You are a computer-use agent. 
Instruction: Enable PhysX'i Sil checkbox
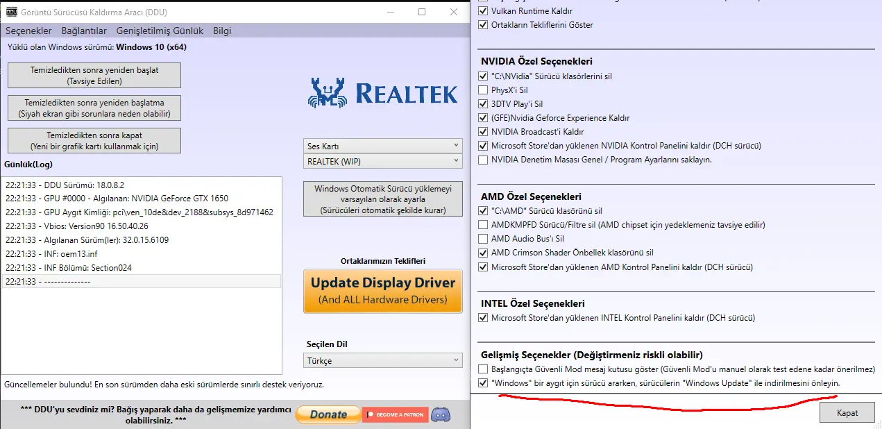coord(484,90)
